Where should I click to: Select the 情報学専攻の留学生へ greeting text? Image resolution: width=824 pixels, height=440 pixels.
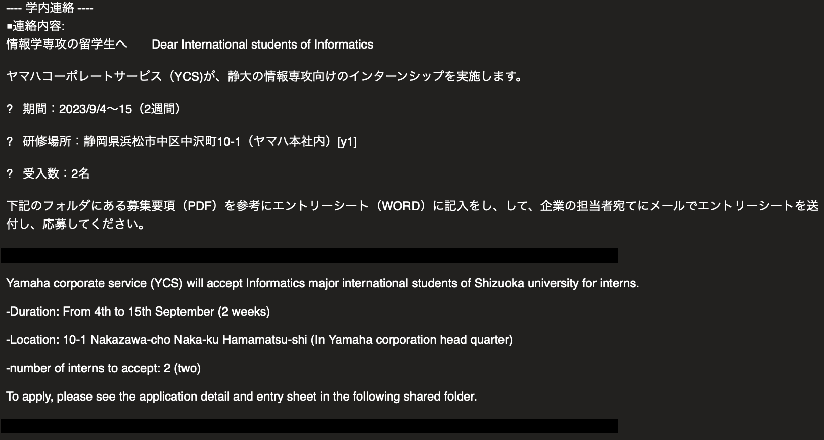click(x=67, y=45)
